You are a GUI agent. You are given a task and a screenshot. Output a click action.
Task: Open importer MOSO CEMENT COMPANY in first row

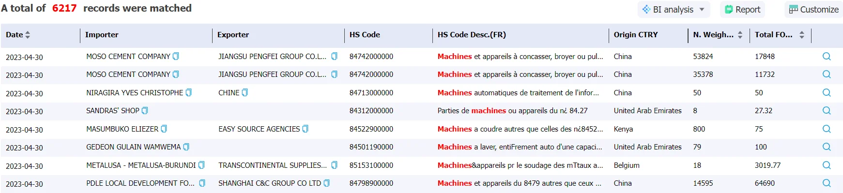128,57
